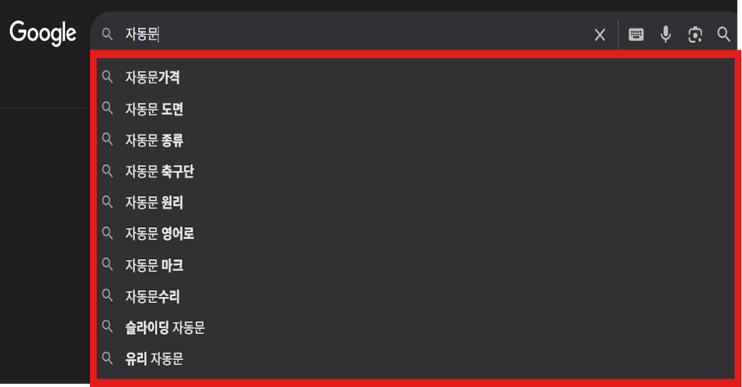Screen dimensions: 742x387
Task: Choose the 자동문수리 suggestion
Action: point(415,296)
